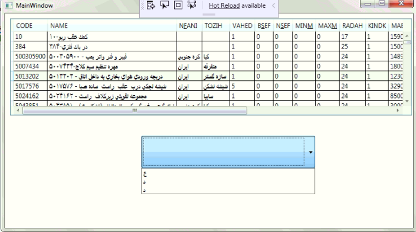Collapse the debug toolbar with the chevron
Image resolution: width=416 pixels, height=232 pixels.
(x=274, y=5)
